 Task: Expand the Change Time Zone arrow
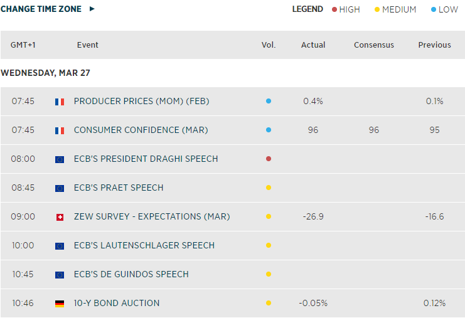tap(92, 9)
